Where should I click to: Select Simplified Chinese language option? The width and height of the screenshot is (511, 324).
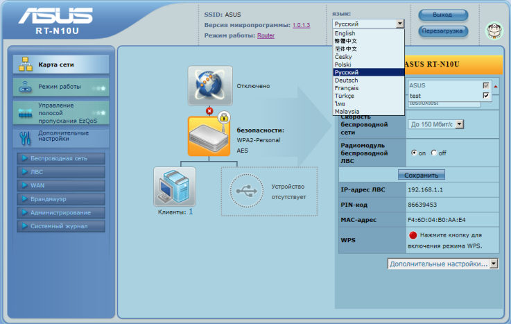tap(369, 49)
